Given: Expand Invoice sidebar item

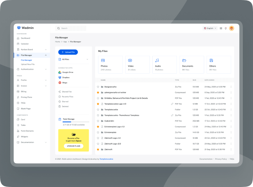Looking at the screenshot, I should click(x=46, y=86).
